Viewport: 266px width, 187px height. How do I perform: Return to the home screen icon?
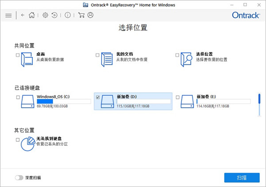[32, 15]
